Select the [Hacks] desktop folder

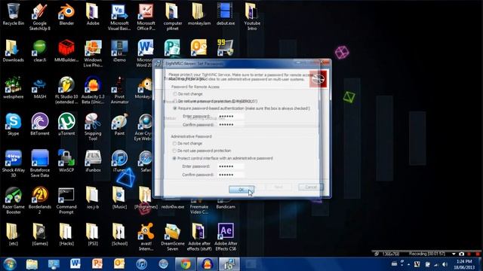click(66, 234)
